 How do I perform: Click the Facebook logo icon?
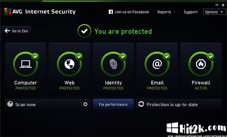pos(111,12)
